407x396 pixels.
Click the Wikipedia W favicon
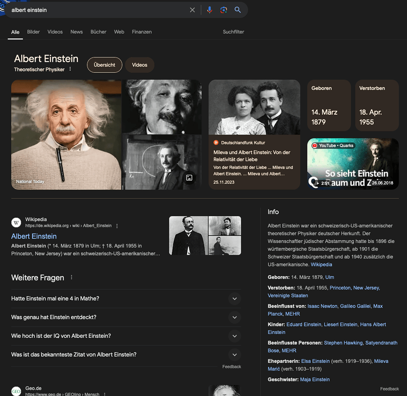pyautogui.click(x=16, y=223)
